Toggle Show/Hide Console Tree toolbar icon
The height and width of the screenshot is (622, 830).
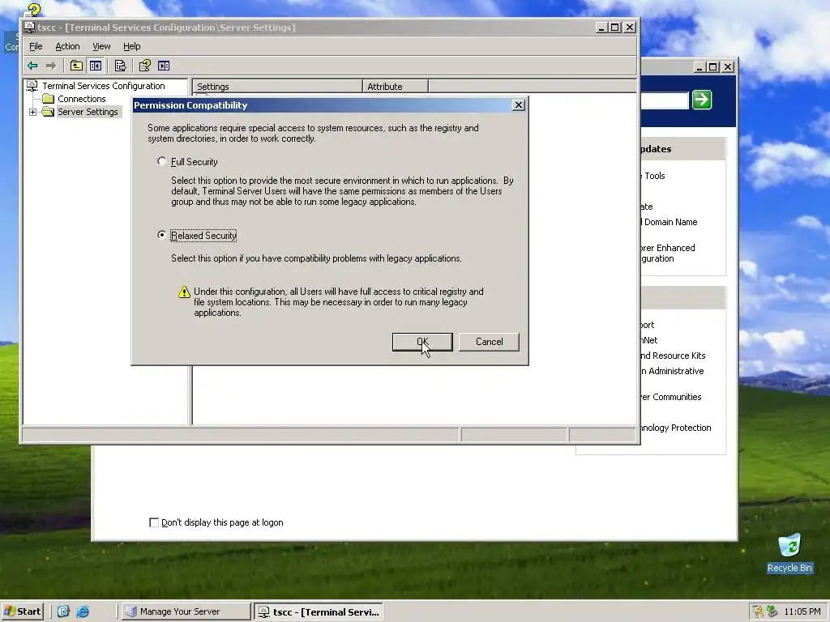pyautogui.click(x=96, y=66)
